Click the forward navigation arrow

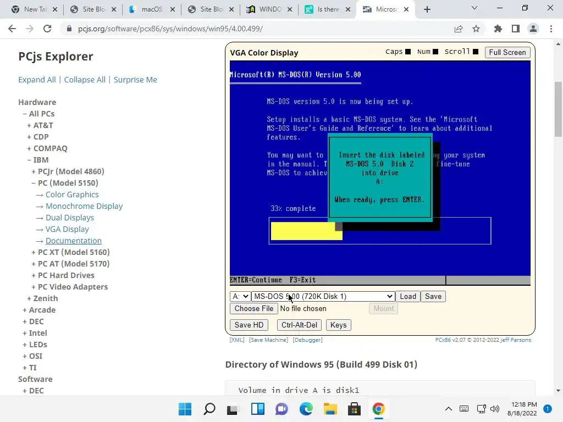tap(30, 29)
